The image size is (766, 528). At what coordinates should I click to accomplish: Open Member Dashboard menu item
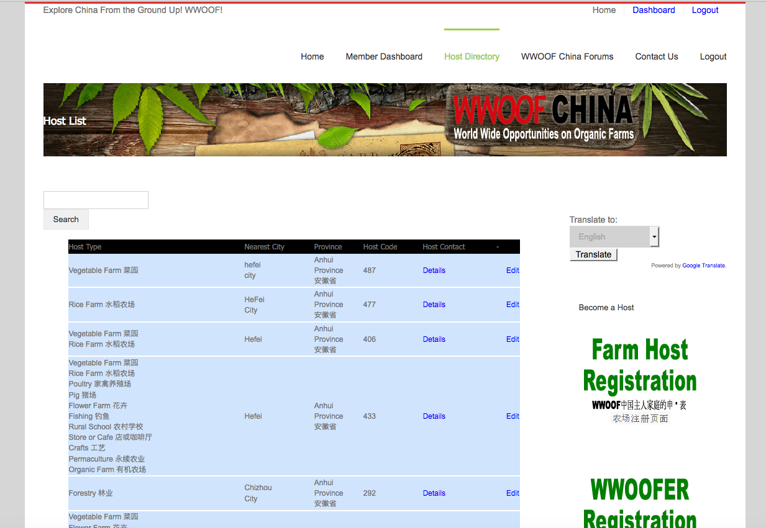point(384,56)
